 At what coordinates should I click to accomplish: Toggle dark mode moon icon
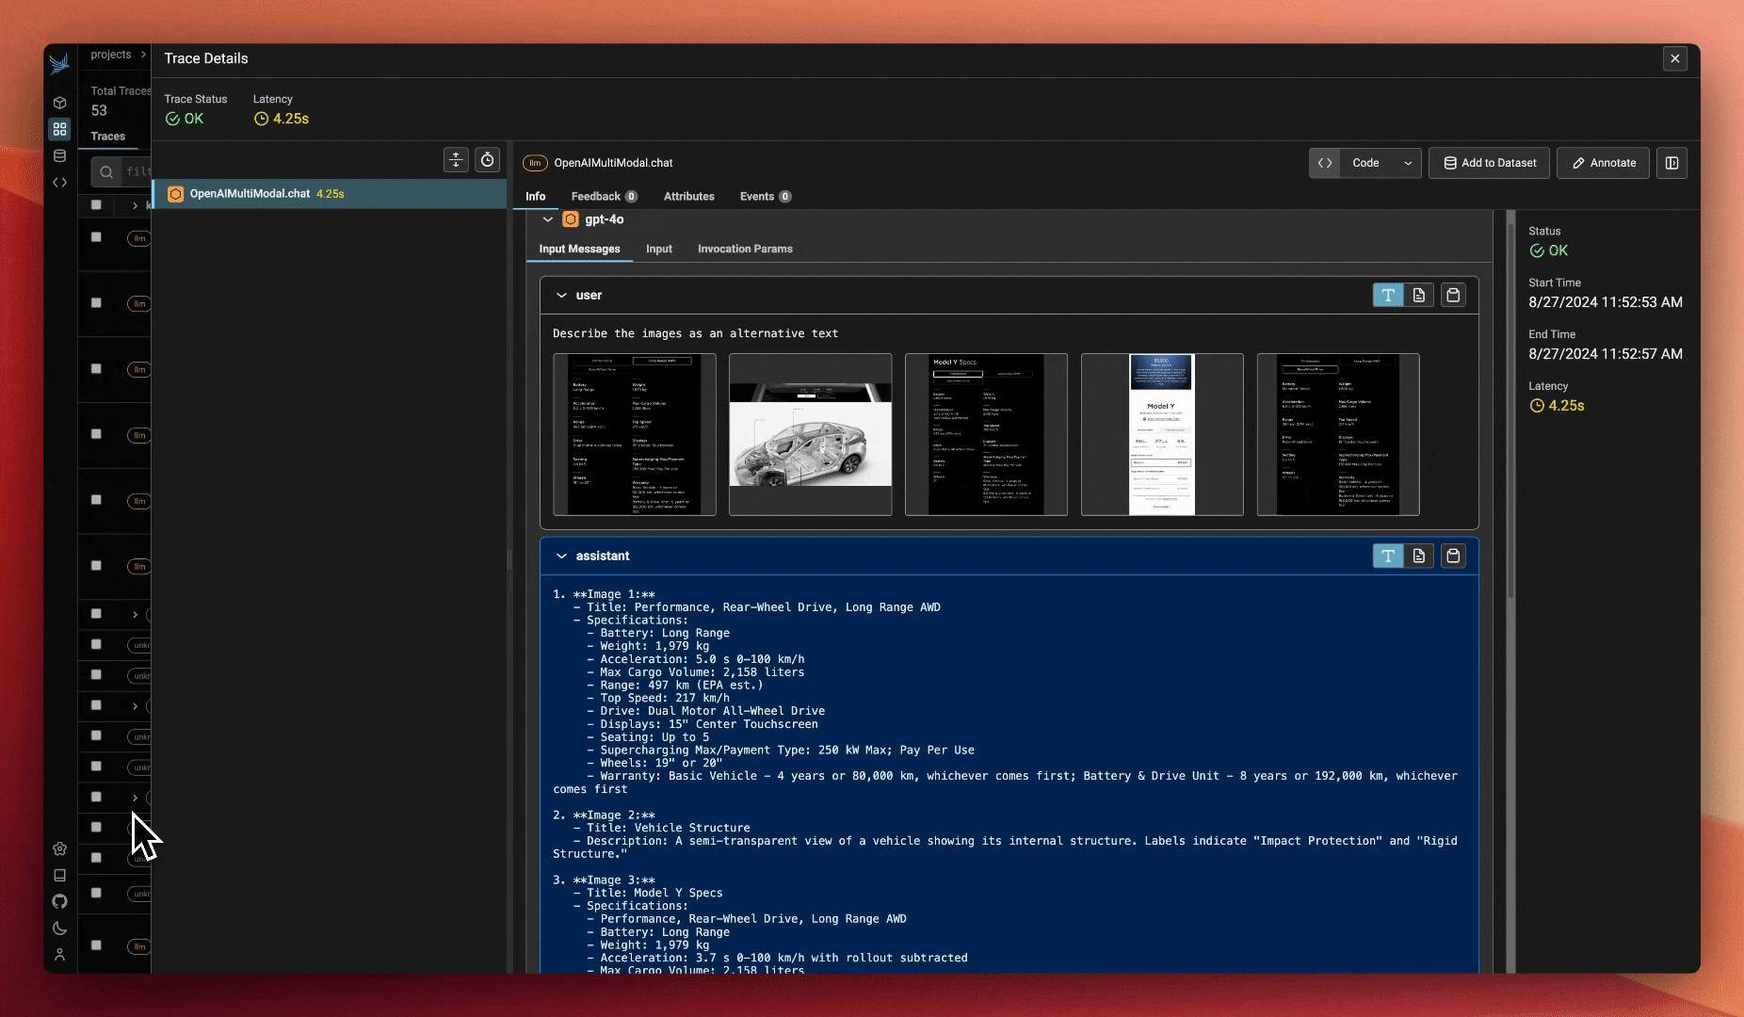(59, 928)
